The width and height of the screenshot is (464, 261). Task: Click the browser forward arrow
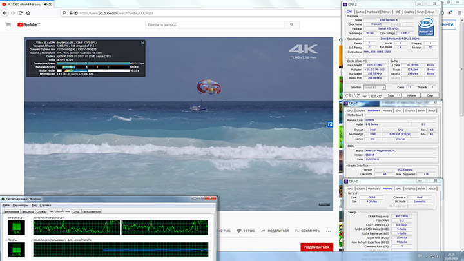click(13, 13)
